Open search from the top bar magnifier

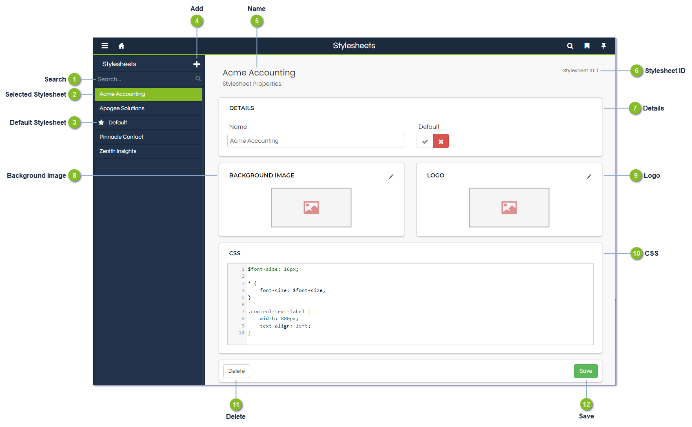(570, 46)
